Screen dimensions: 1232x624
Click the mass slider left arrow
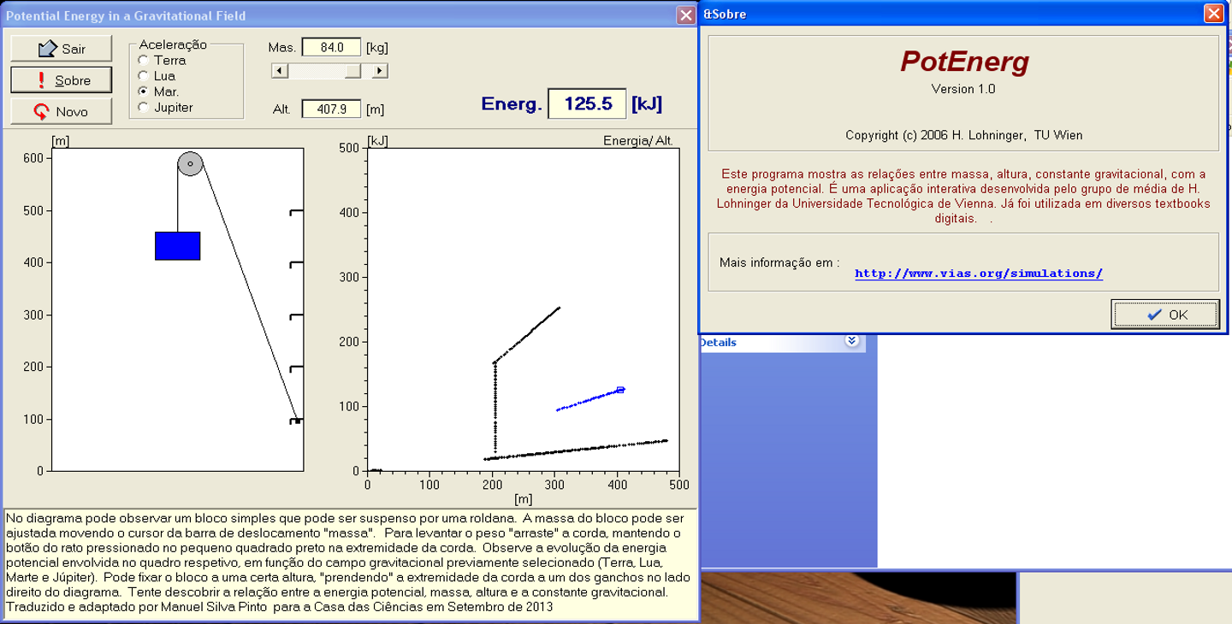279,71
